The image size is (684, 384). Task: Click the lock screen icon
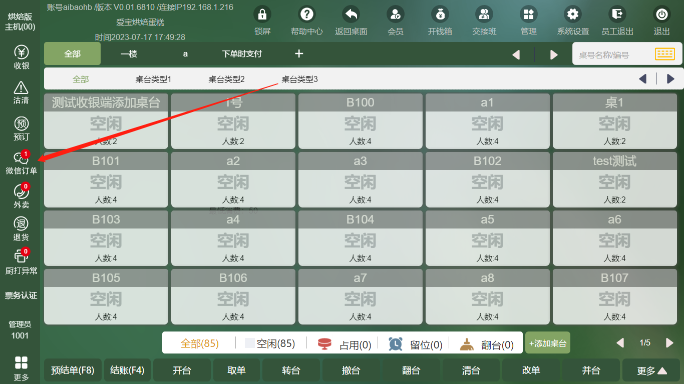[262, 14]
